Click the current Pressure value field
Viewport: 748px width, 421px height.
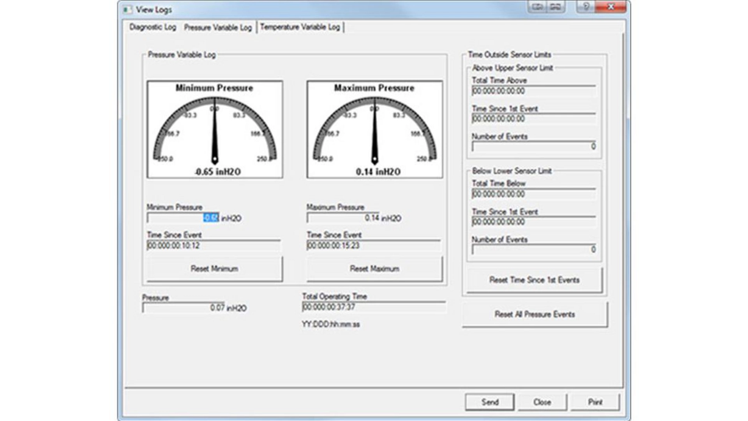183,308
